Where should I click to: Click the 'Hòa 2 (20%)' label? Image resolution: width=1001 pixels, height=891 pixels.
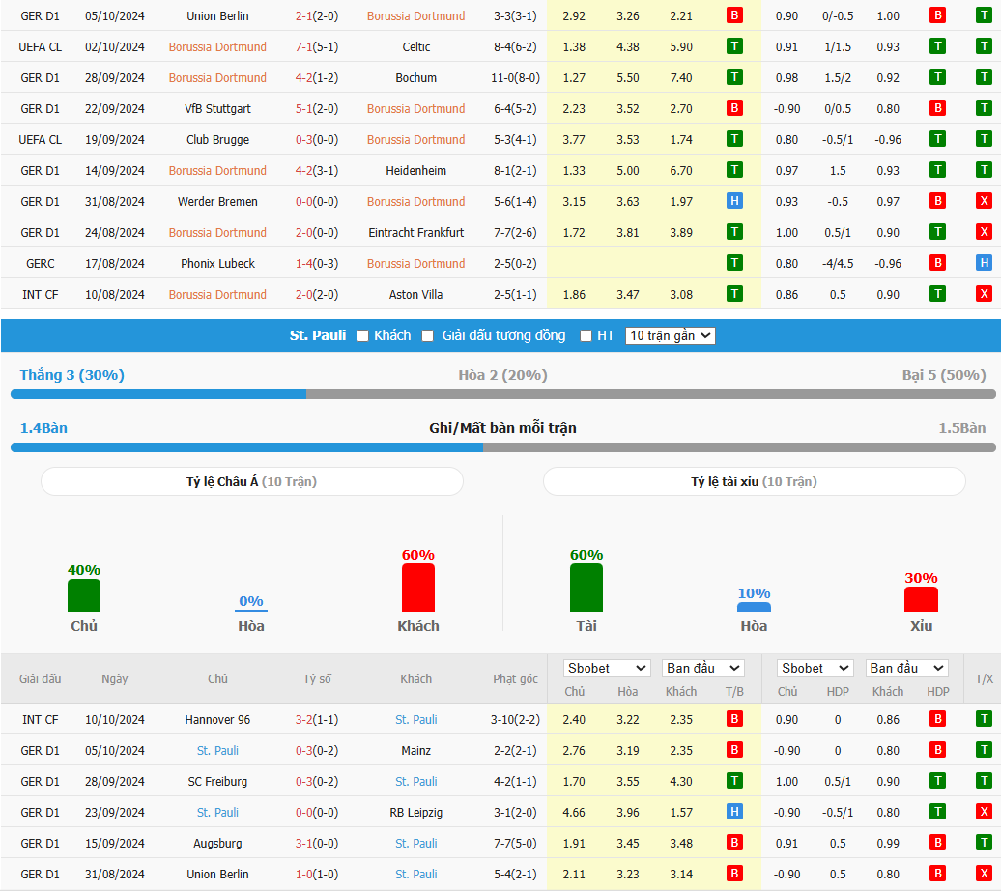point(503,375)
